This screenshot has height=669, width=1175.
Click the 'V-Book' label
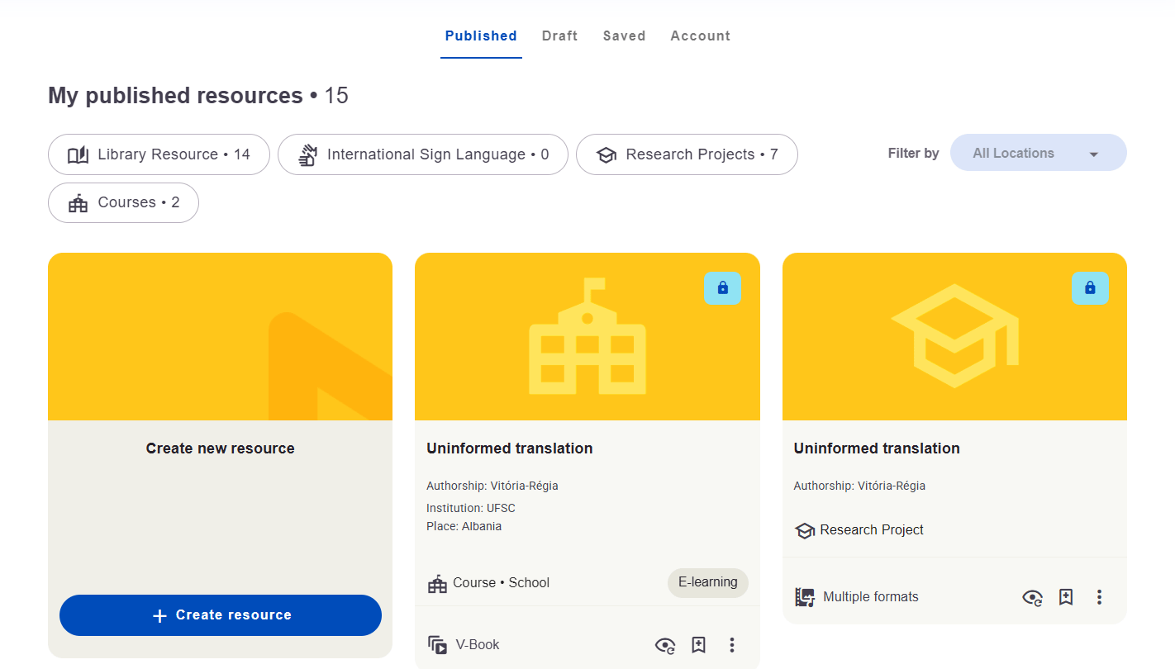(478, 645)
